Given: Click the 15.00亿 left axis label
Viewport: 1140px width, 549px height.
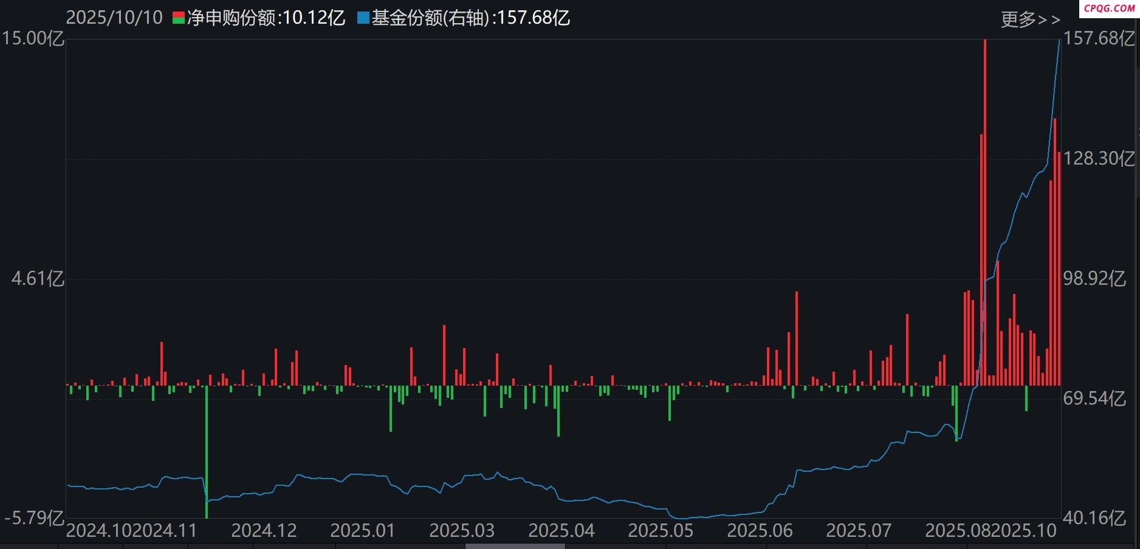Looking at the screenshot, I should click(x=33, y=39).
